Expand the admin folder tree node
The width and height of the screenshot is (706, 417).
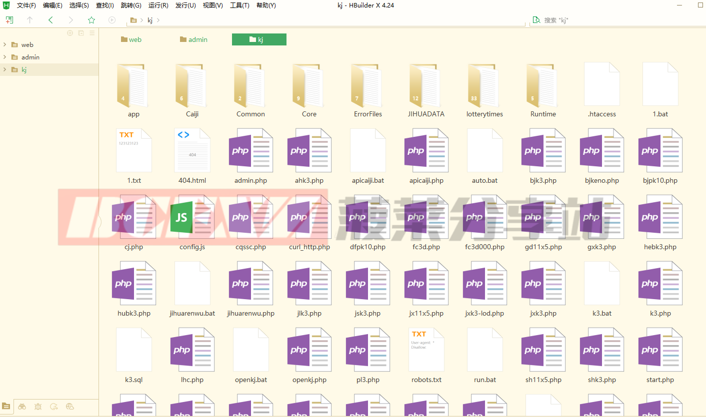click(x=4, y=57)
